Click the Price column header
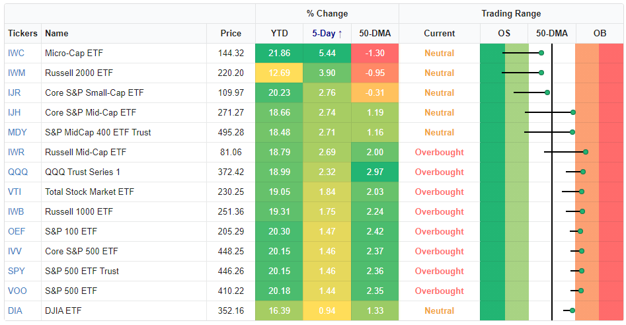 click(231, 33)
